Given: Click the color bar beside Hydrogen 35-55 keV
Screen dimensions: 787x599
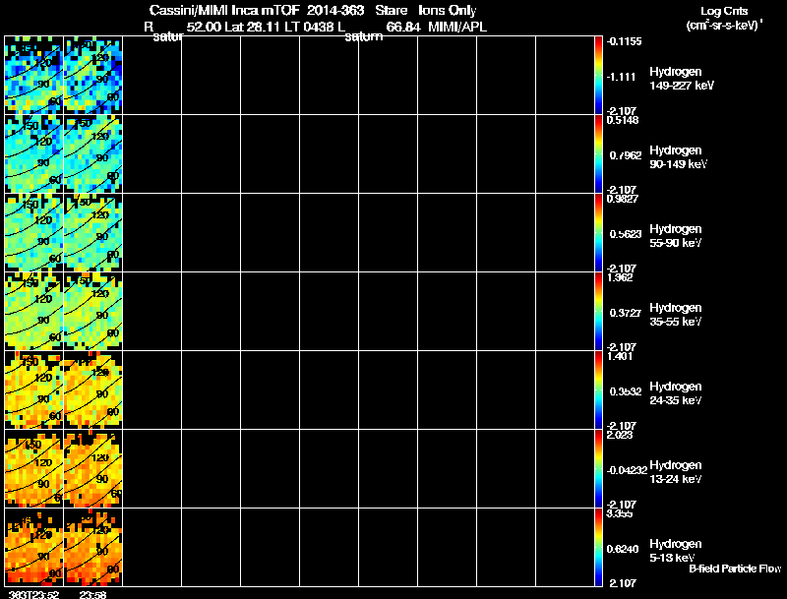Looking at the screenshot, I should [x=598, y=312].
